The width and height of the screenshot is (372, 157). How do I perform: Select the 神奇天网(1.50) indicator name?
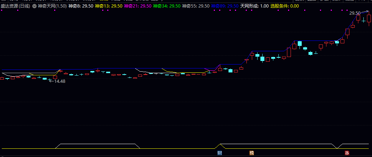point(52,6)
